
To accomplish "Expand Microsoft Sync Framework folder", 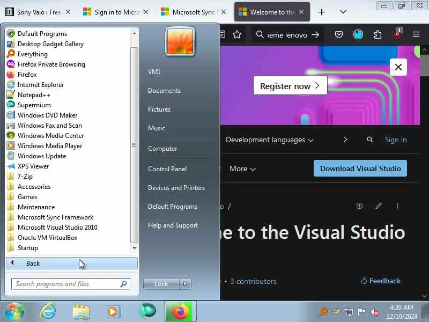I will (x=50, y=217).
